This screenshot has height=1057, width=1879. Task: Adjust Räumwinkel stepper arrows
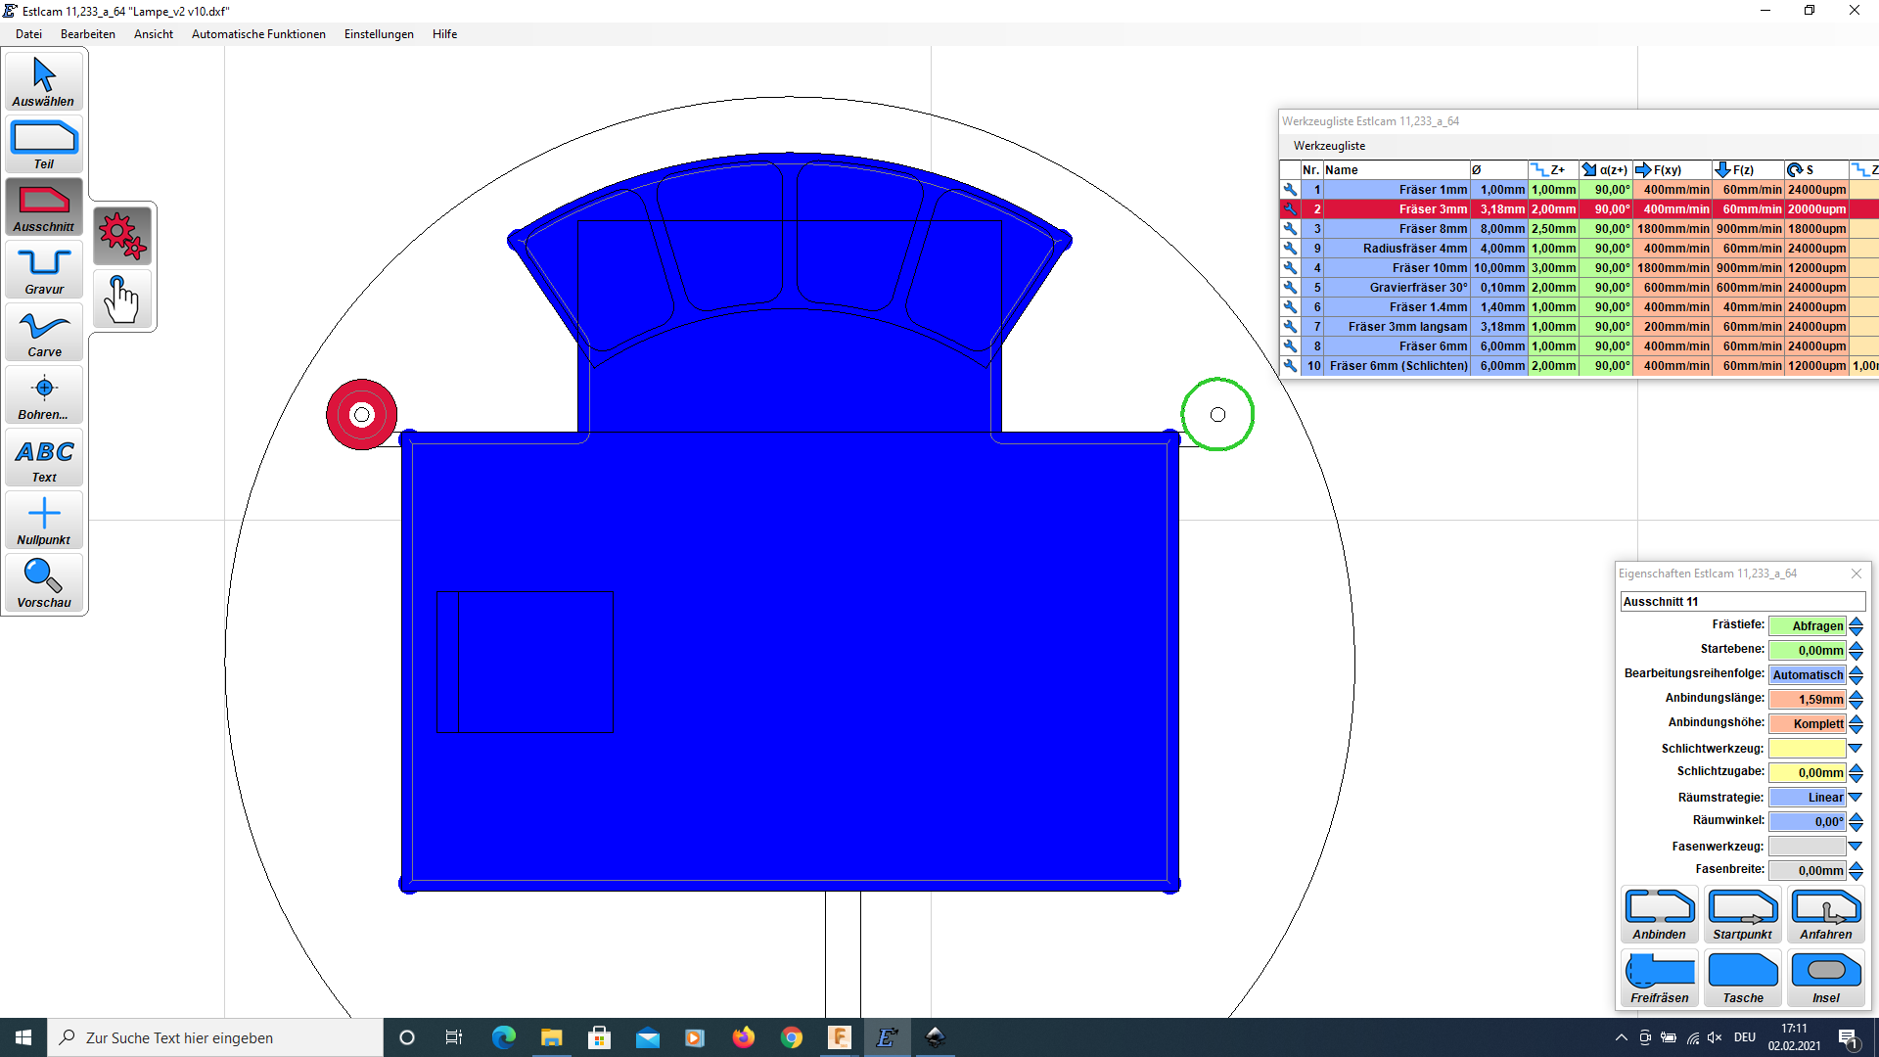point(1856,822)
